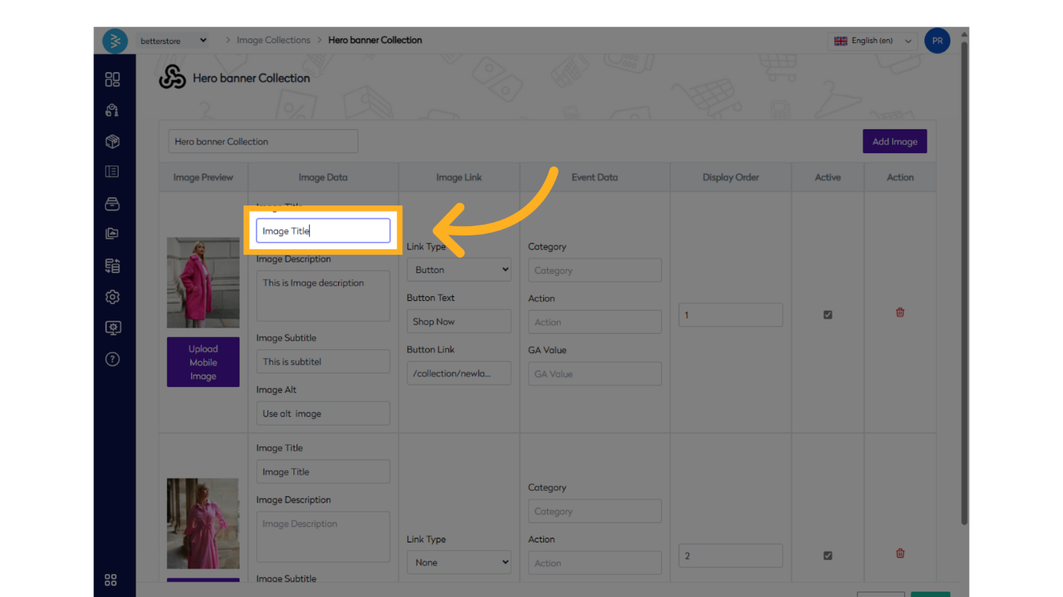The height and width of the screenshot is (597, 1063).
Task: Uncheck Active checkbox for display order 1
Action: click(828, 315)
